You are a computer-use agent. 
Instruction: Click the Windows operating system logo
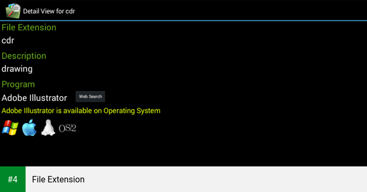click(x=10, y=128)
